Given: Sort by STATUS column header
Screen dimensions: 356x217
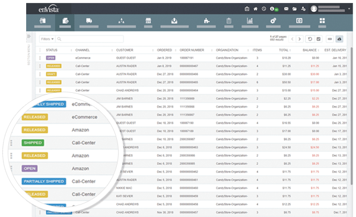Looking at the screenshot, I should [x=52, y=50].
